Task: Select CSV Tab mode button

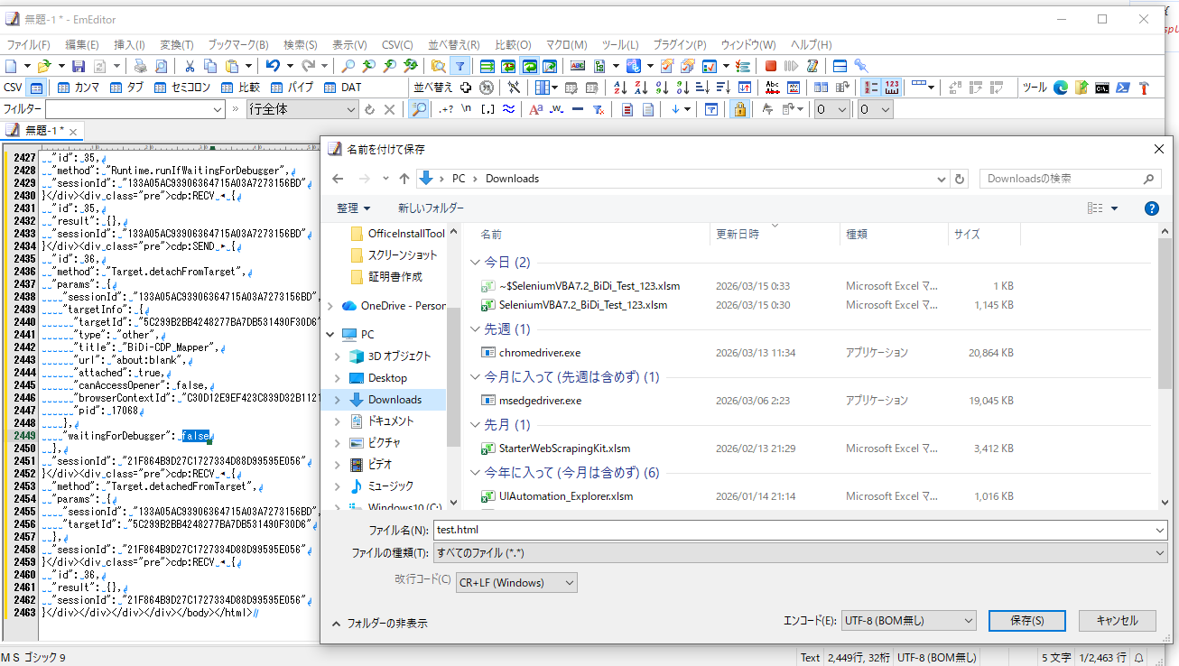Action: 126,88
